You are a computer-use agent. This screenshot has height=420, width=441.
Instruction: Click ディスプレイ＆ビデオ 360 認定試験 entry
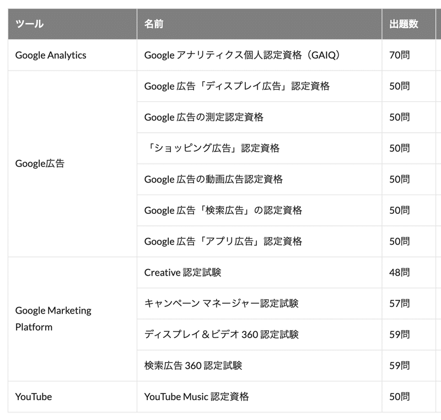pyautogui.click(x=259, y=335)
